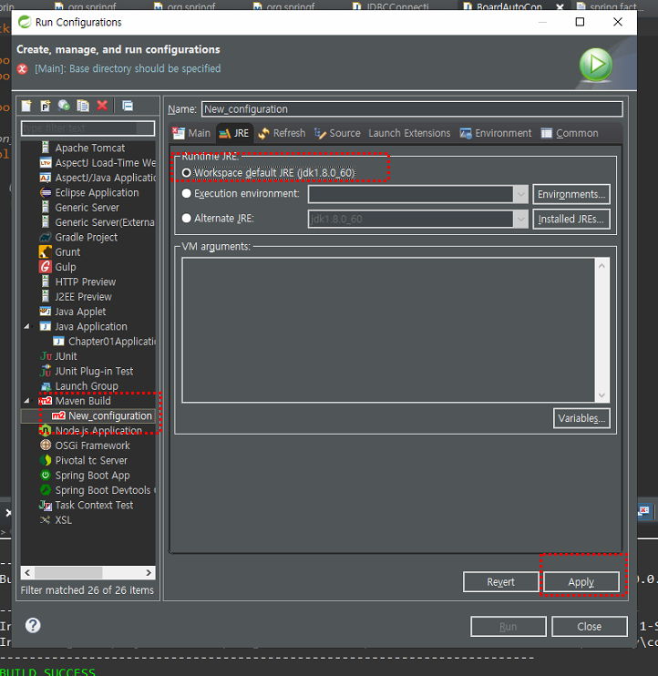Viewport: 658px width, 676px height.
Task: Collapse all configurations in tree toolbar
Action: tap(128, 106)
